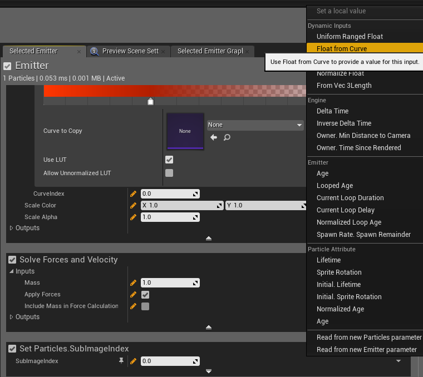Select the white key marker on color gradient
The height and width of the screenshot is (377, 423).
point(150,101)
